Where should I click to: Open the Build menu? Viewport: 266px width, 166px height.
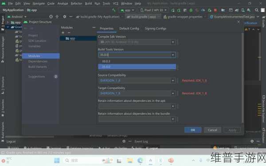88,4
